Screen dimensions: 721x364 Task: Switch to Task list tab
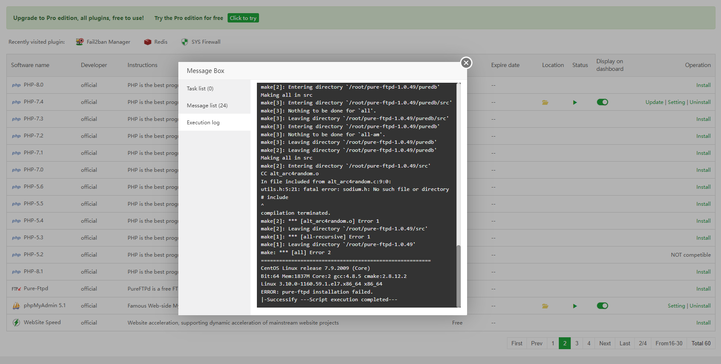(x=200, y=89)
